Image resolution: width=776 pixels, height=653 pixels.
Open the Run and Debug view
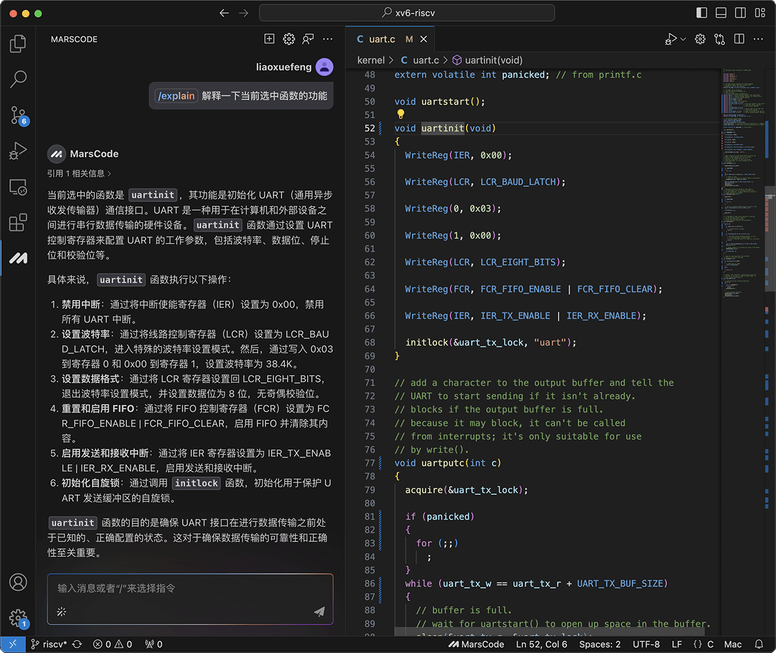(x=18, y=151)
